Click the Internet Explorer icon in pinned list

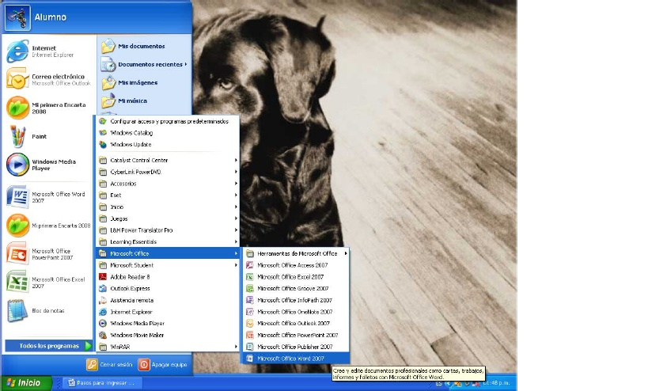(17, 51)
